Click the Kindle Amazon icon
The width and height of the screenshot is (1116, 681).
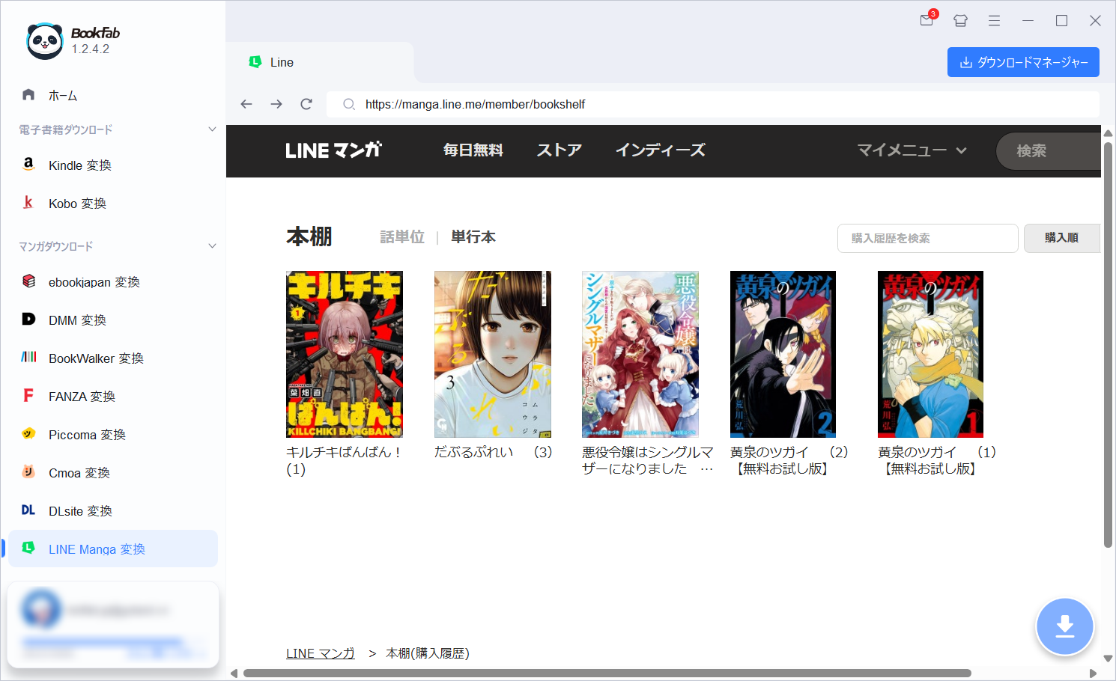tap(28, 164)
